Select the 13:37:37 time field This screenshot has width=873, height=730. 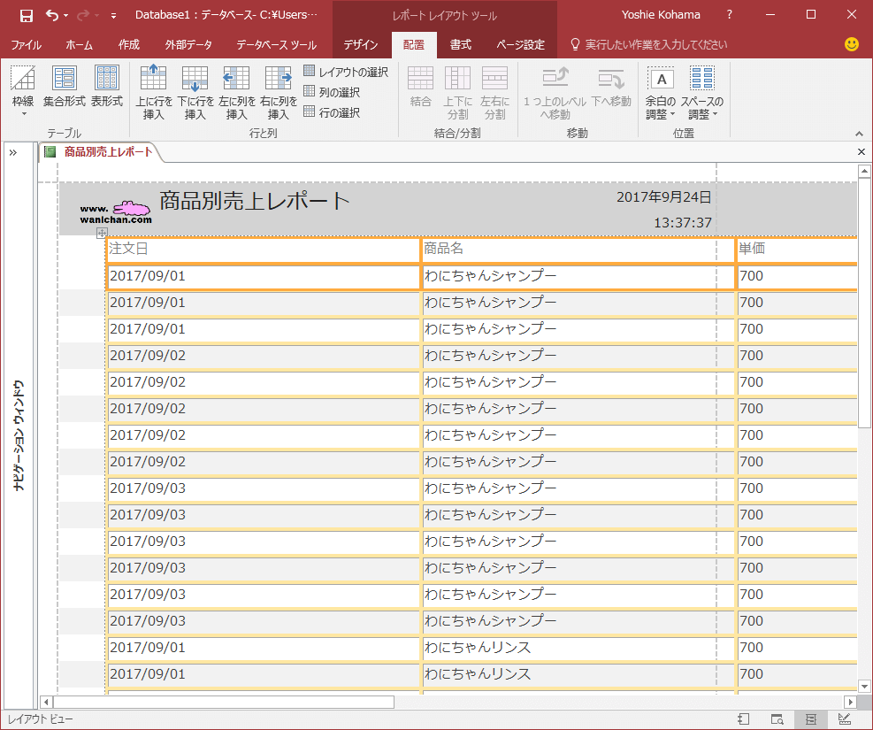pyautogui.click(x=683, y=223)
